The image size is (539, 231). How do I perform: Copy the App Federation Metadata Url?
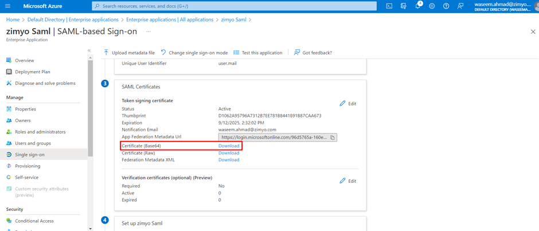333,137
